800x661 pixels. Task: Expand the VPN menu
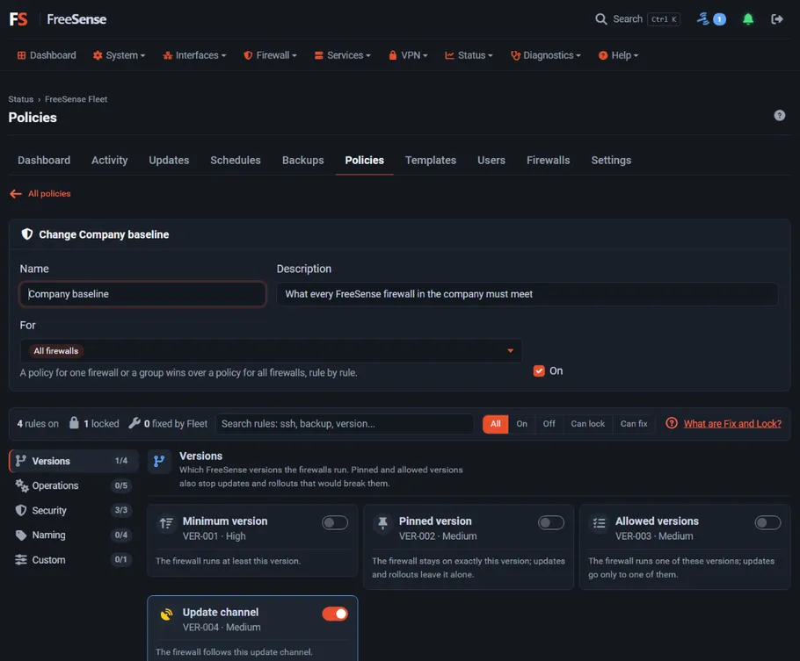[408, 55]
